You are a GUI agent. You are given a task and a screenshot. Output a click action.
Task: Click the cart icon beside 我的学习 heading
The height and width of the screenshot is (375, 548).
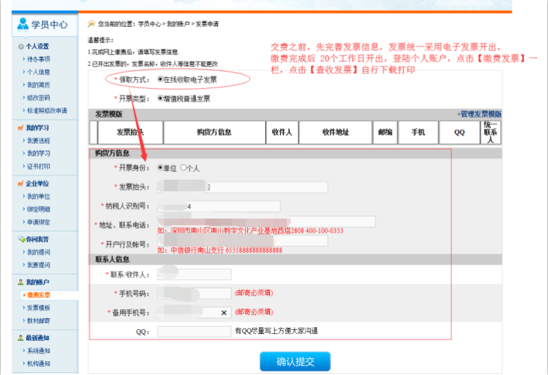click(21, 128)
